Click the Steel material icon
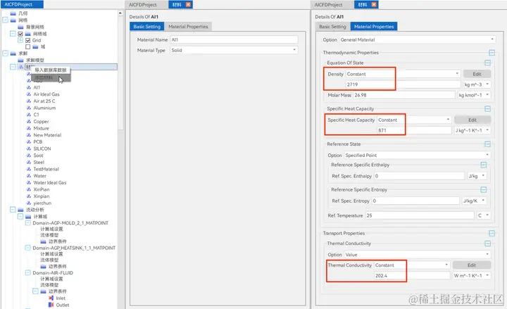Image resolution: width=507 pixels, height=309 pixels. tap(28, 163)
